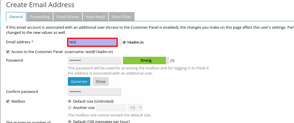Viewport: 294px width, 123px height.
Task: Click the green Strong password strength bar
Action: (x=146, y=60)
